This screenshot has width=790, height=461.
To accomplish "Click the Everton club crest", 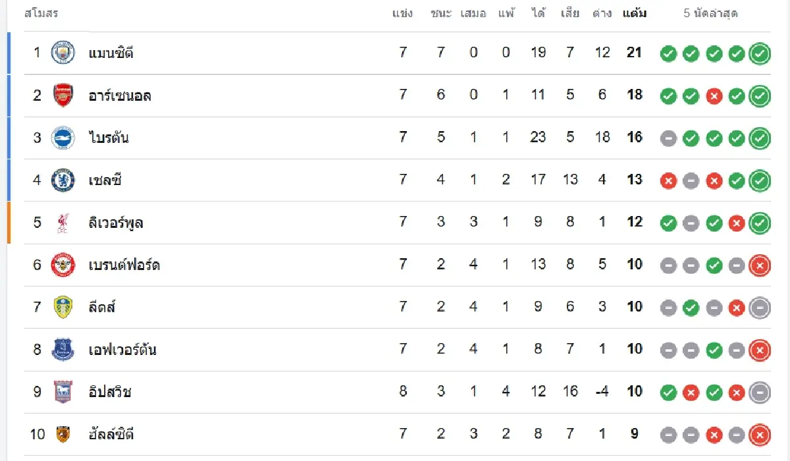I will (63, 349).
